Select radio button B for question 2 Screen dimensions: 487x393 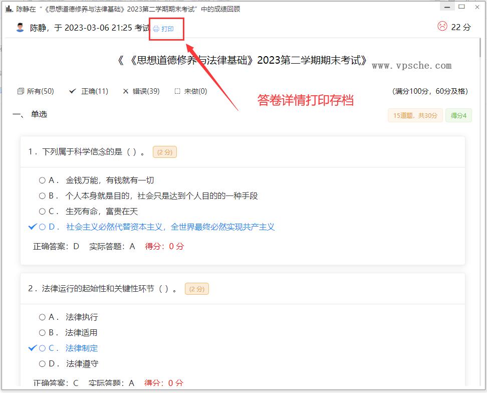[x=42, y=332]
